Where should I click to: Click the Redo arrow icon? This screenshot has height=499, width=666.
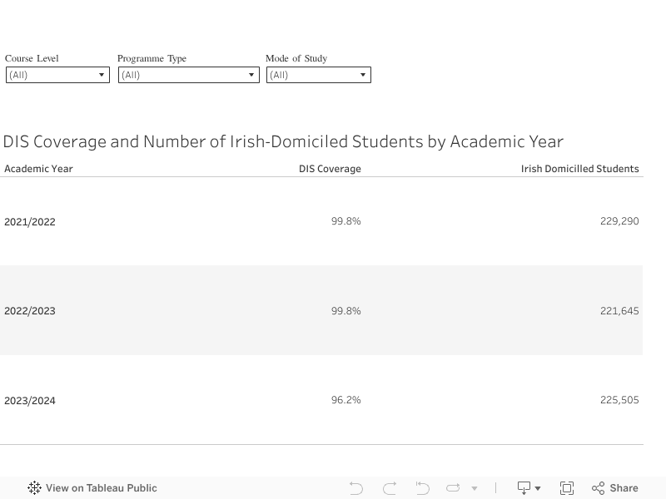click(389, 488)
